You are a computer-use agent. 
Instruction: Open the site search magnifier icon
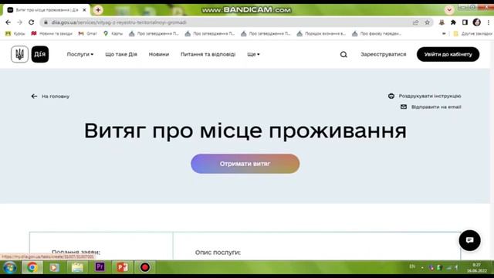(343, 55)
